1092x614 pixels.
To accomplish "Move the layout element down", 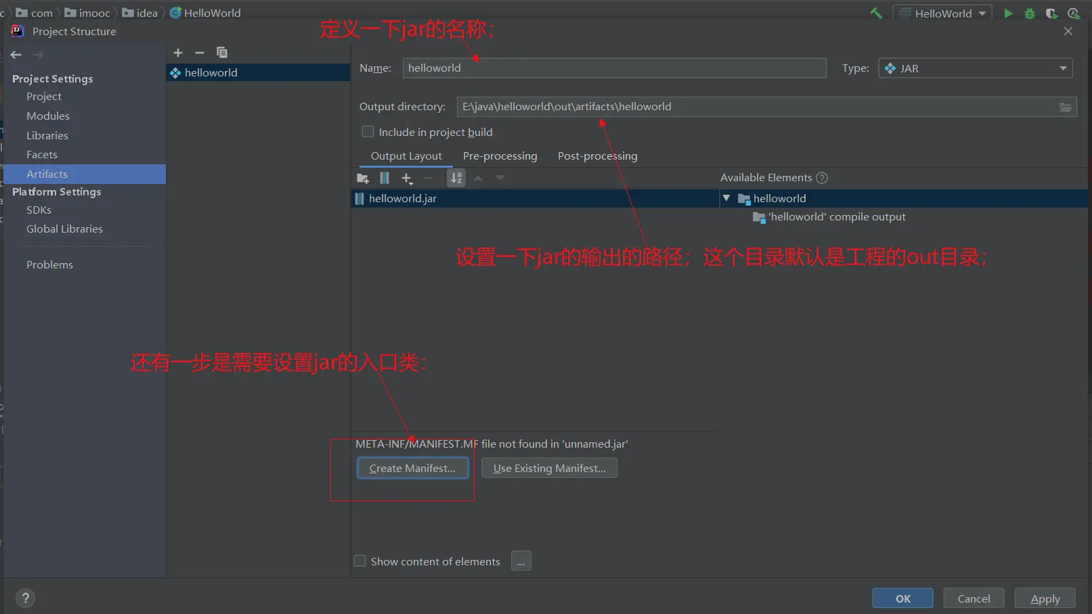I will pyautogui.click(x=500, y=179).
